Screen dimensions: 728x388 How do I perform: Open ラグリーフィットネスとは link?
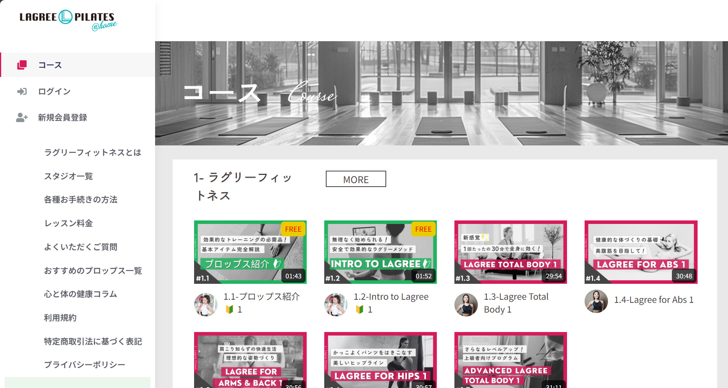coord(93,152)
